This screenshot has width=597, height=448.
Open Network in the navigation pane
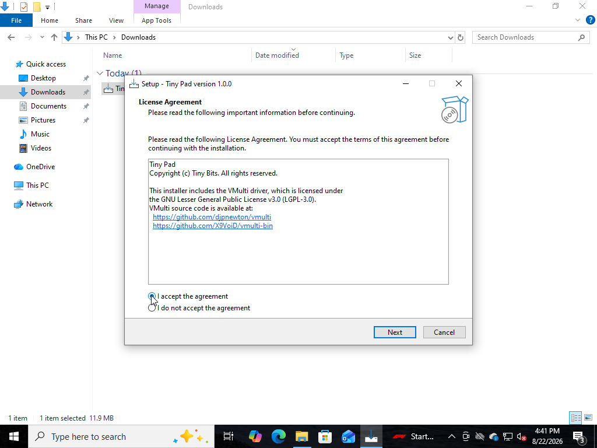pyautogui.click(x=39, y=204)
